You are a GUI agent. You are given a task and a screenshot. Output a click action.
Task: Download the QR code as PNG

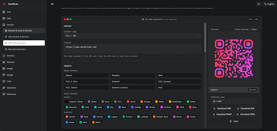tap(222, 108)
